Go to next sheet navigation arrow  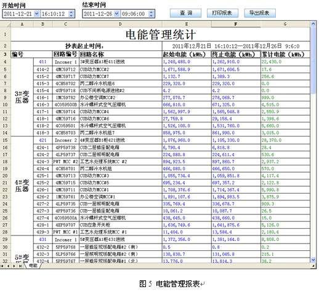pyautogui.click(x=14, y=266)
